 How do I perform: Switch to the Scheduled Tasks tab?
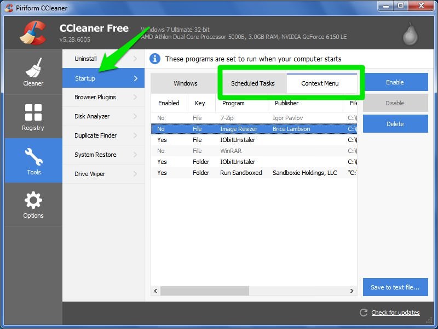pyautogui.click(x=252, y=83)
